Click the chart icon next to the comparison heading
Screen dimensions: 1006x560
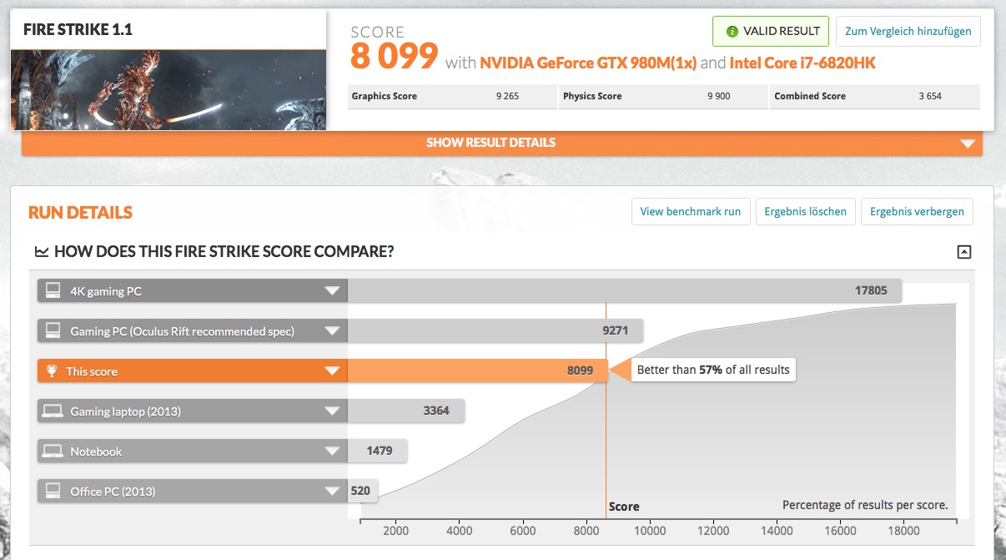(41, 251)
